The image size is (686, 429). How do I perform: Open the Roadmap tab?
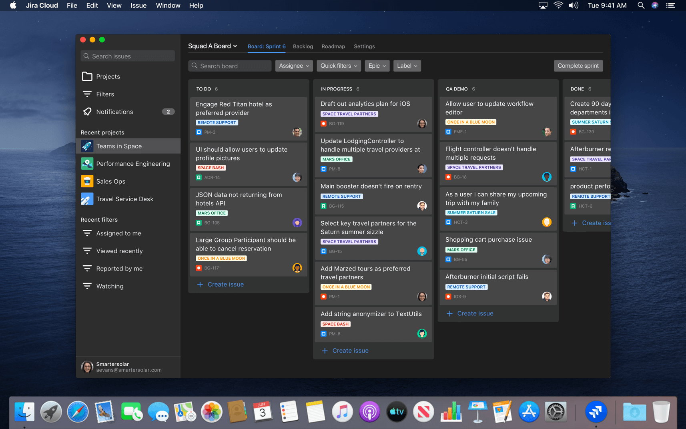333,46
